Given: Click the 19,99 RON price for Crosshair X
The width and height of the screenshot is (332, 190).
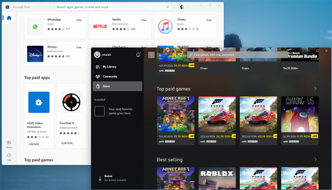Looking at the screenshot, I should (67, 143).
